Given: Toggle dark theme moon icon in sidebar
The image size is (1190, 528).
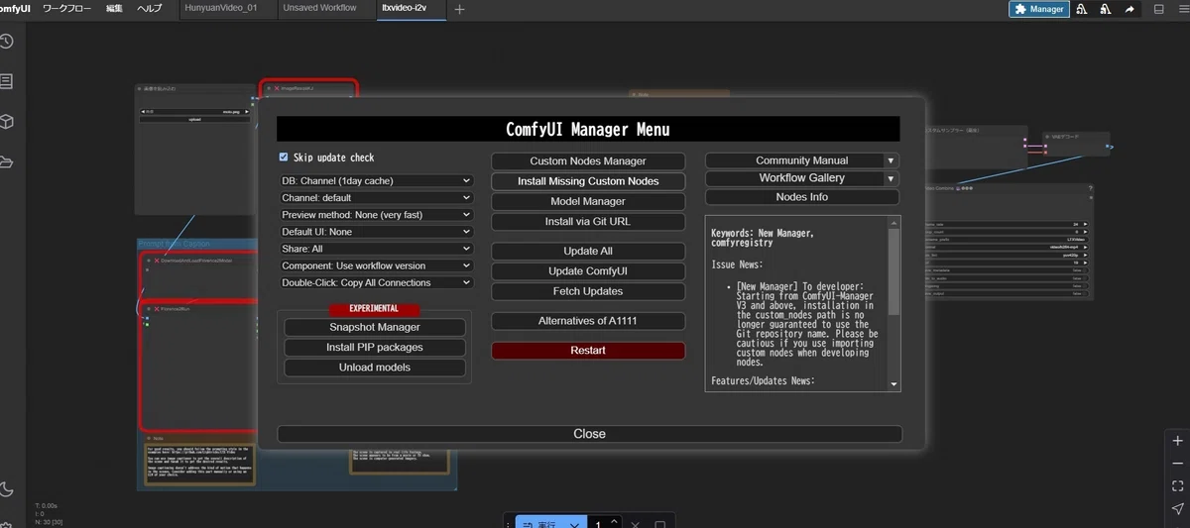Looking at the screenshot, I should [x=6, y=488].
